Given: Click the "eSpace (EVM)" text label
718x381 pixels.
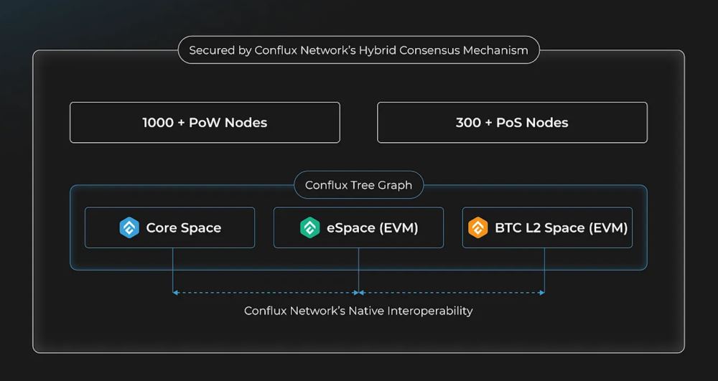Looking at the screenshot, I should [373, 228].
